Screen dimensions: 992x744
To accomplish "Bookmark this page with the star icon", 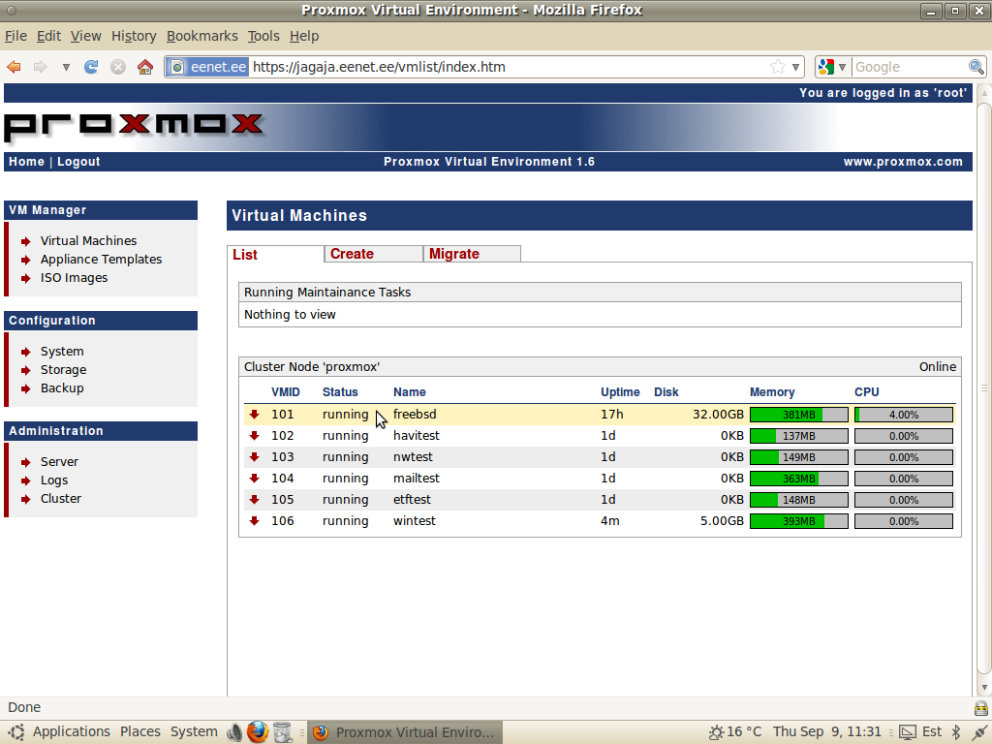I will 778,67.
